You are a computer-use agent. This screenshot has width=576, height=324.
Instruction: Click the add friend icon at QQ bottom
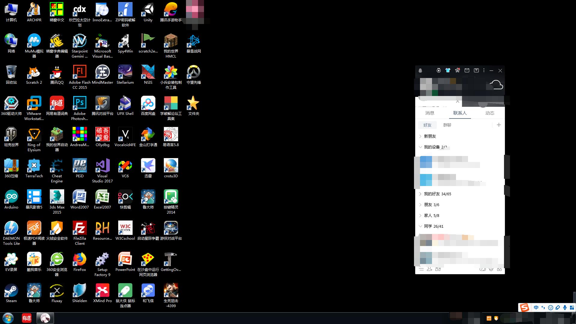[x=429, y=269]
